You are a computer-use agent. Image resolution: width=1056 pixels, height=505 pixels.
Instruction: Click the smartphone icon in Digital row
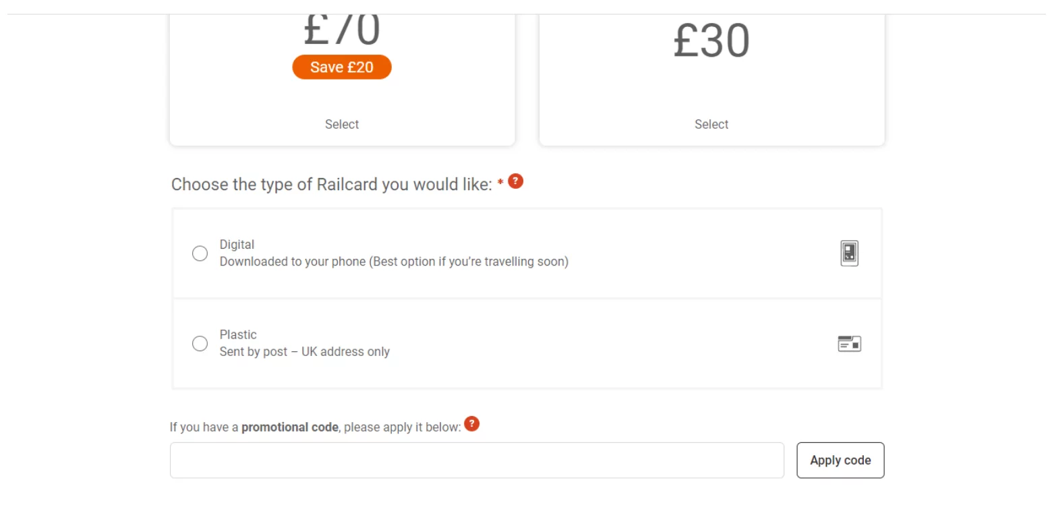tap(850, 254)
